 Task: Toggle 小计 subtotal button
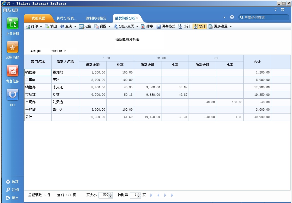point(184,27)
